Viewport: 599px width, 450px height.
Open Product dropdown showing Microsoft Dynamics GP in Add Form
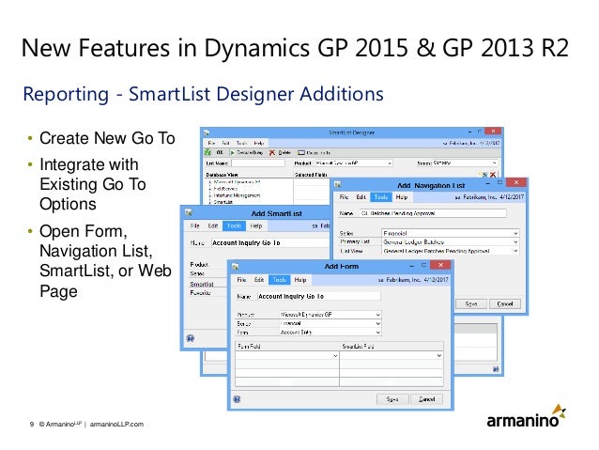377,315
